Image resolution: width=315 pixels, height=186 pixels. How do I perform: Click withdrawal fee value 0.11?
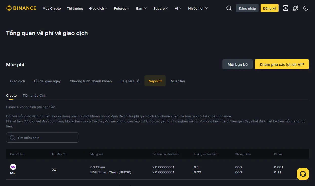278,172
